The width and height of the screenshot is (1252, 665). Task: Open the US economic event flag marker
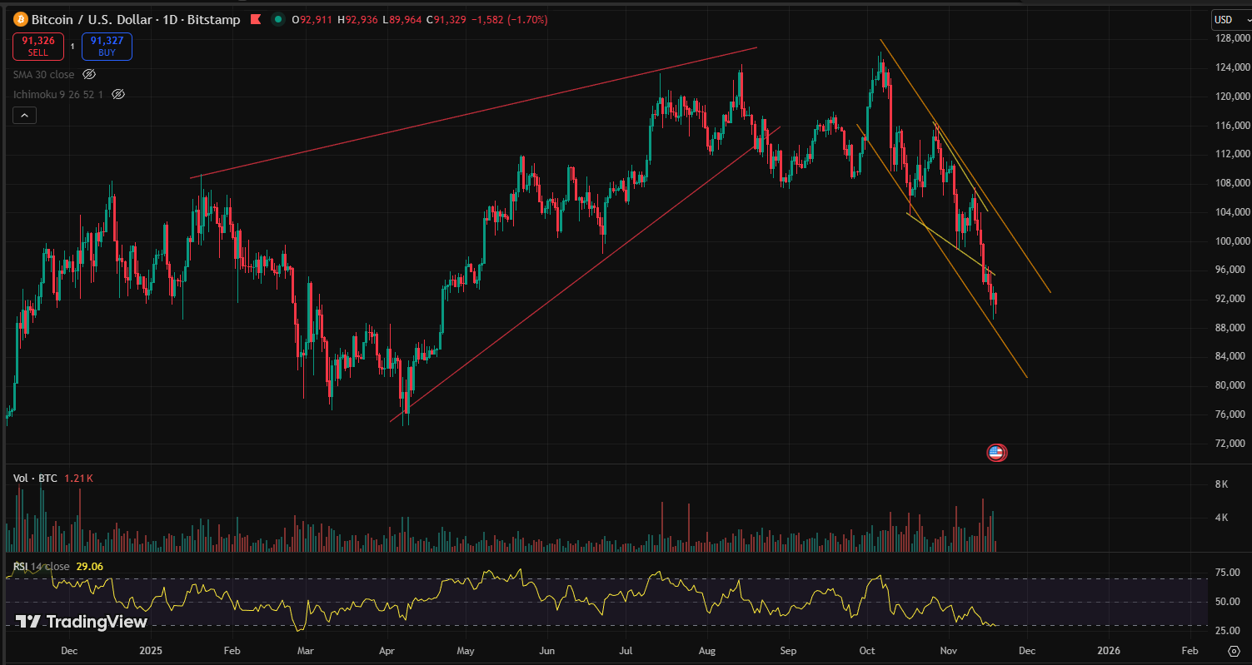996,453
